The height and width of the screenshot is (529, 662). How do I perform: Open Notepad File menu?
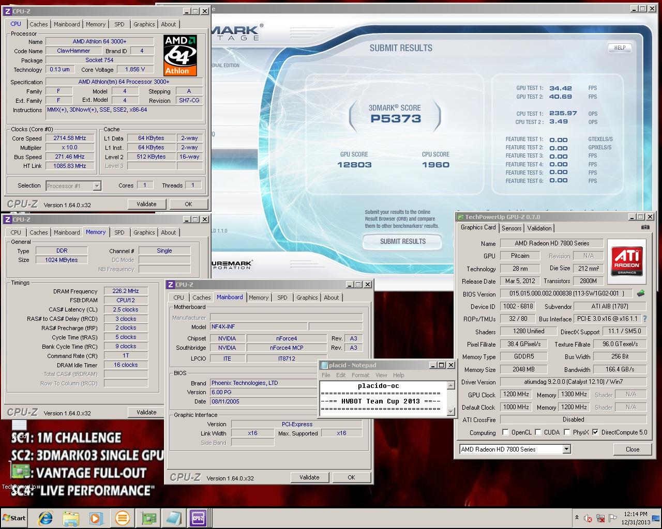(326, 375)
